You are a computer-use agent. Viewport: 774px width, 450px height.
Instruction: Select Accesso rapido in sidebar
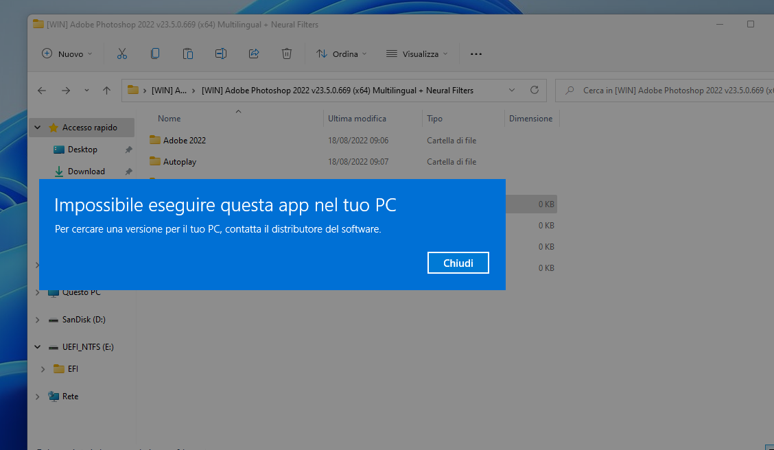89,128
